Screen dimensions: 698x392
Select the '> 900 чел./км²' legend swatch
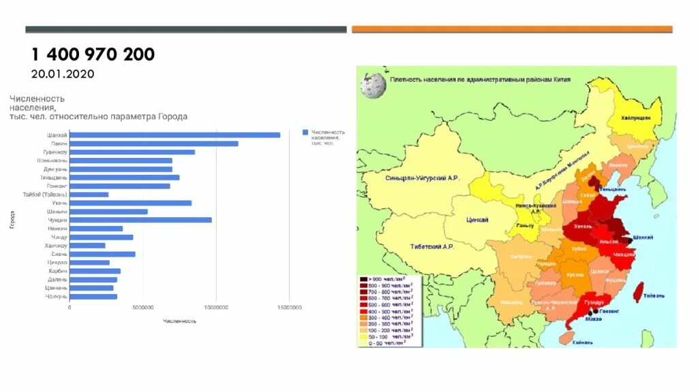[364, 279]
